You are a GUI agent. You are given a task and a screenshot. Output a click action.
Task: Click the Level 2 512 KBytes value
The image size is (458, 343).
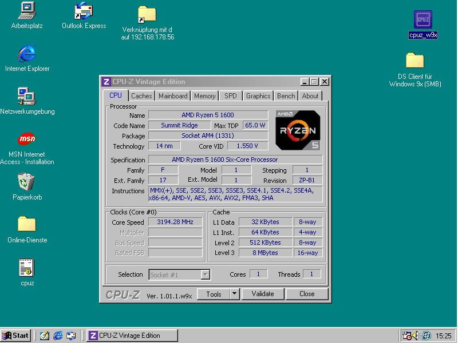pos(266,242)
